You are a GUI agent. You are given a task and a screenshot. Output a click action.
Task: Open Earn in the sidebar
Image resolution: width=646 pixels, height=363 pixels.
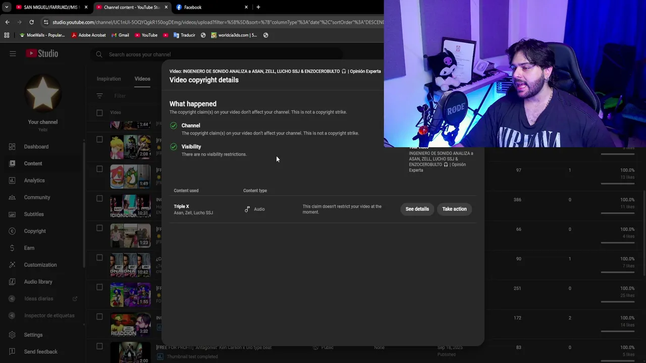[29, 248]
